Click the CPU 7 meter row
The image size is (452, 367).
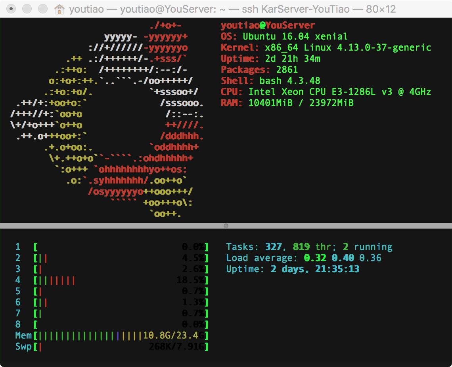111,313
